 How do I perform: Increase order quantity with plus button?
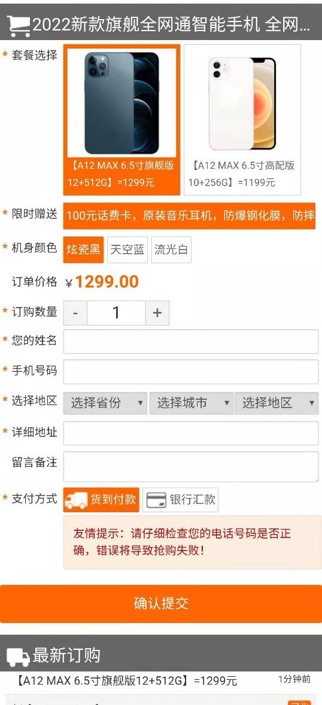pos(157,313)
